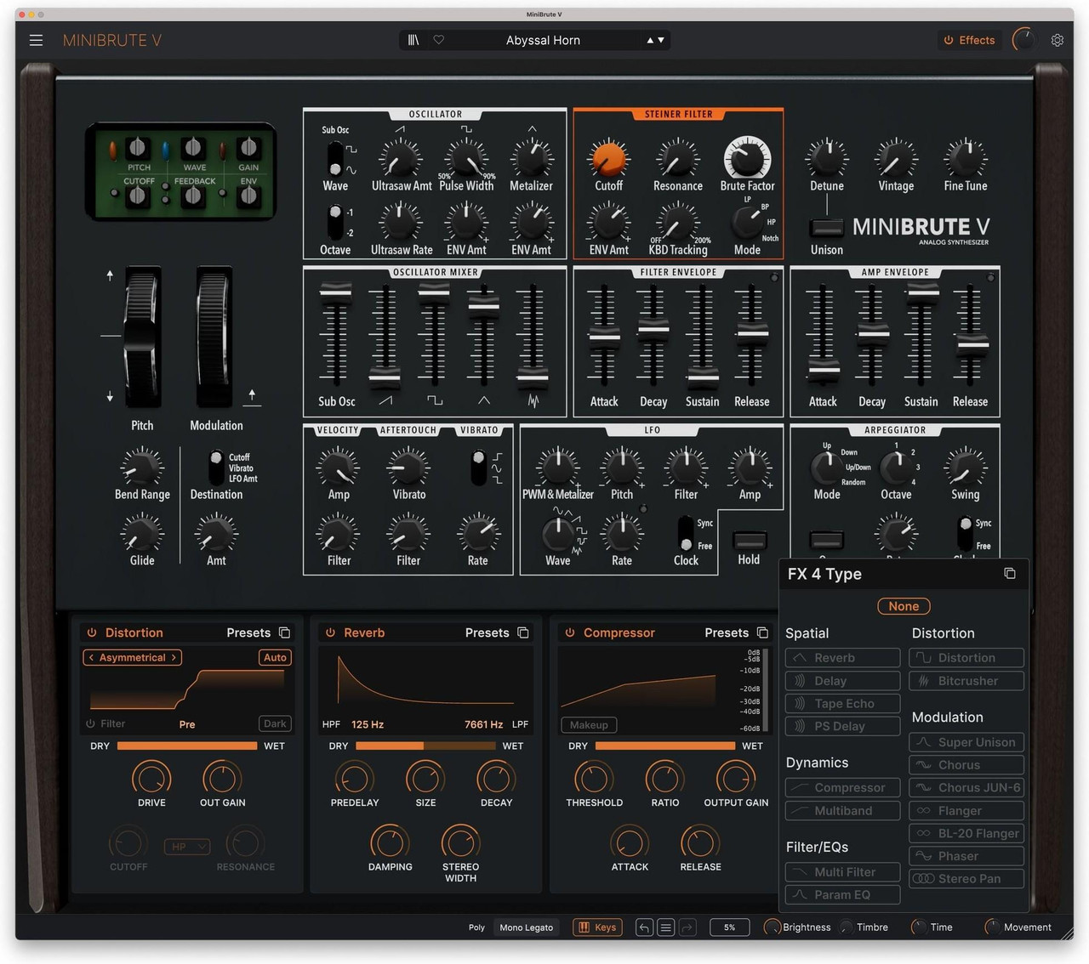Open the Mono Legato voice mode dropdown
The width and height of the screenshot is (1089, 964).
point(526,927)
